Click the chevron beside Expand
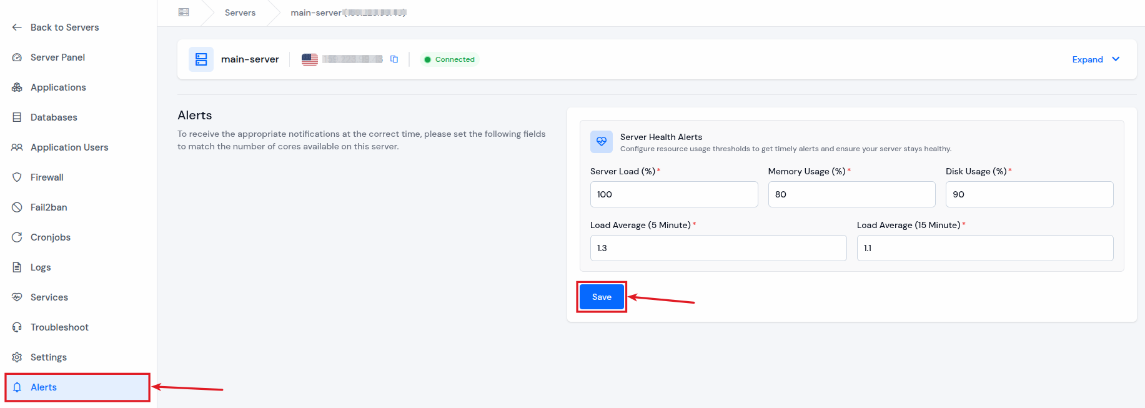This screenshot has height=408, width=1145. tap(1116, 59)
